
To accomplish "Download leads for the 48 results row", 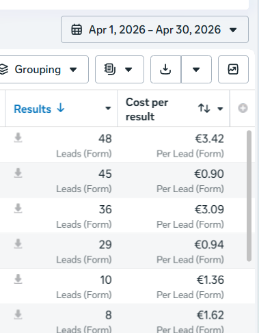I will [18, 138].
